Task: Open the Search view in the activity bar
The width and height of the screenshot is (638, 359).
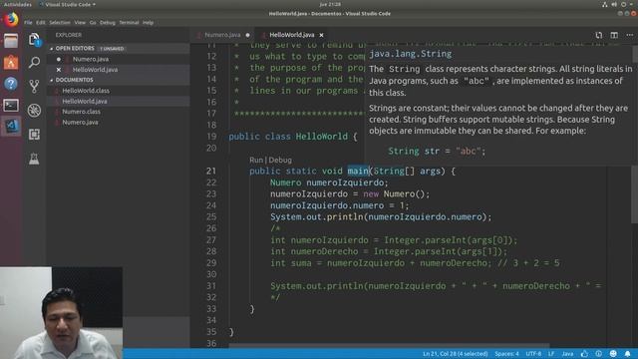Action: coord(35,62)
